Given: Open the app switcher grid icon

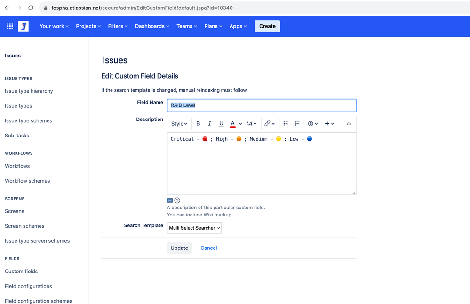Looking at the screenshot, I should [10, 26].
